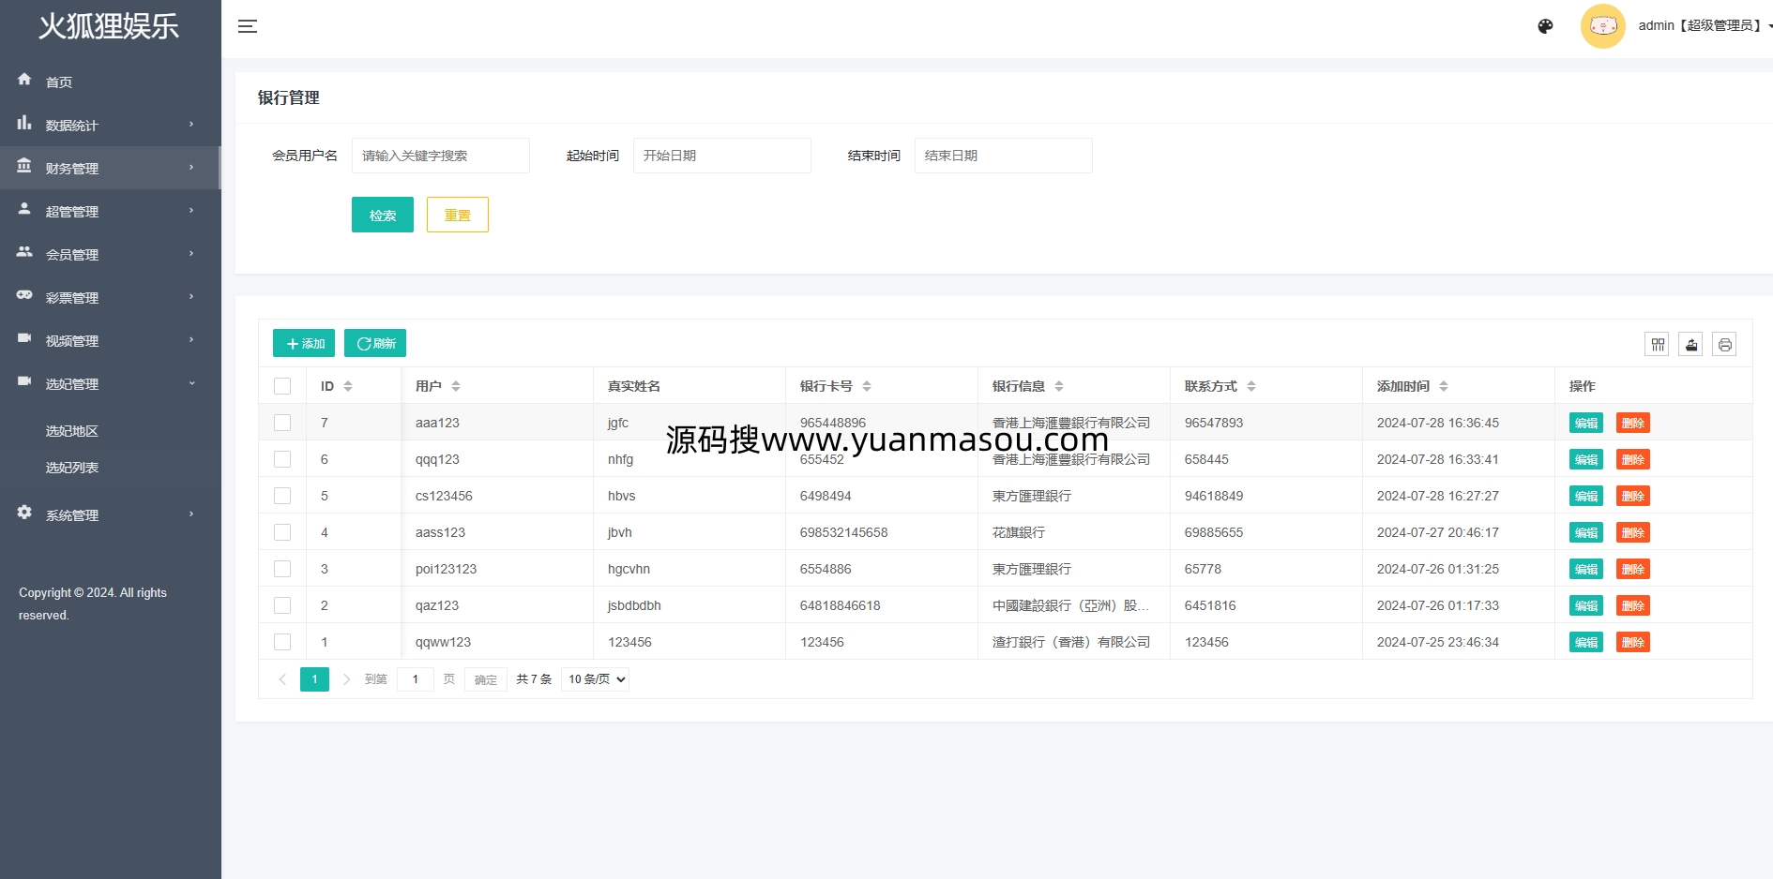Open the 10 条/页 page size dropdown
Image resolution: width=1773 pixels, height=879 pixels.
coord(596,679)
